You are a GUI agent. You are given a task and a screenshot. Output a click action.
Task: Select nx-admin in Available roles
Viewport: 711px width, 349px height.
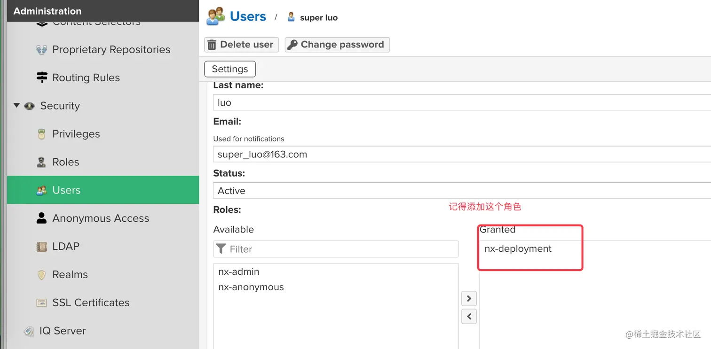tap(239, 271)
